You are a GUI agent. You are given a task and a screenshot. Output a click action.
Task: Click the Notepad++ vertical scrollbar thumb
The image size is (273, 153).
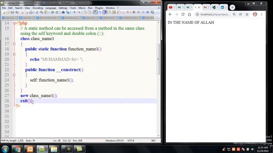click(158, 59)
